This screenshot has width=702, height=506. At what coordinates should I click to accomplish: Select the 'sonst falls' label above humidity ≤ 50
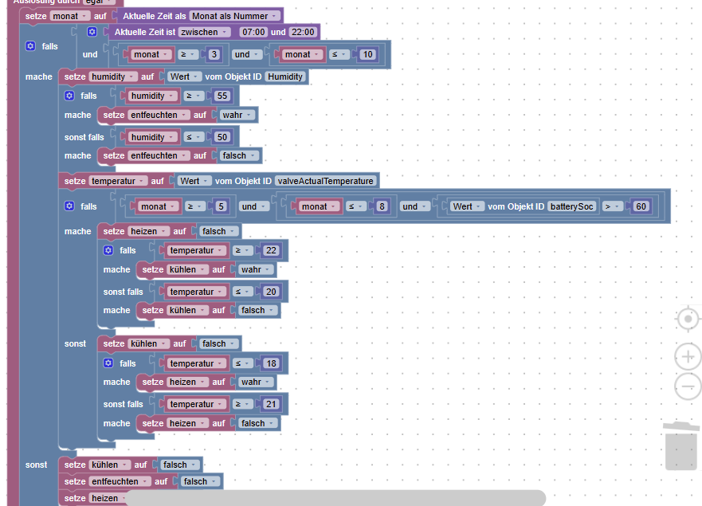pos(84,137)
